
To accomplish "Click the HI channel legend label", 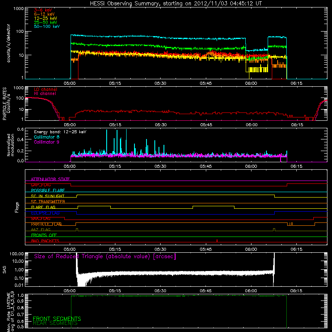I will coord(45,94).
